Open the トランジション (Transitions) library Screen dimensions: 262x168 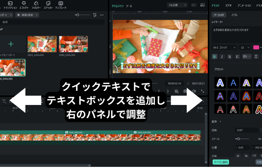click(x=10, y=5)
